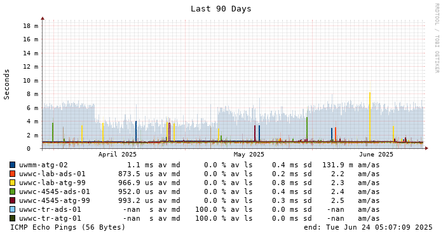Click the ICMP Echo Pings (56 Bytes) caption

pyautogui.click(x=67, y=227)
